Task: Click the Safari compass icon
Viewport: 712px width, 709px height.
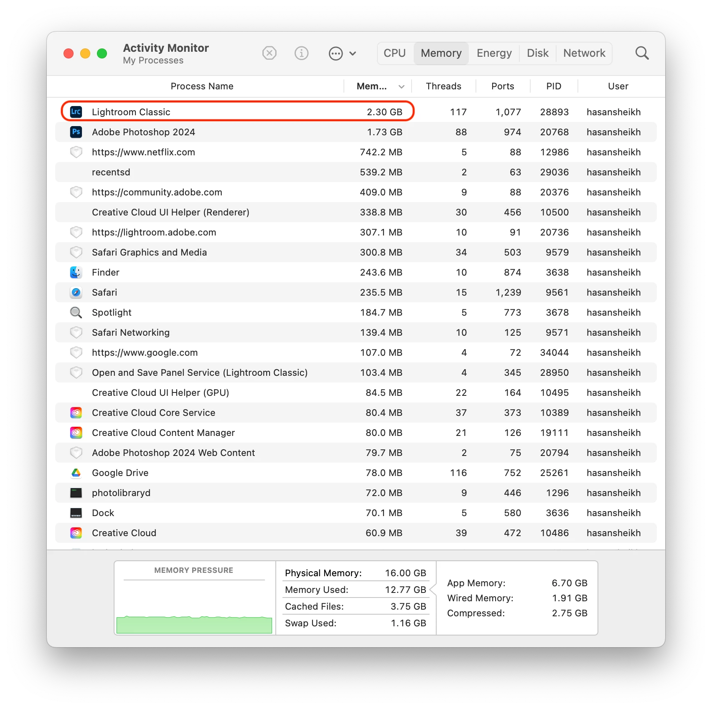Action: (x=76, y=292)
